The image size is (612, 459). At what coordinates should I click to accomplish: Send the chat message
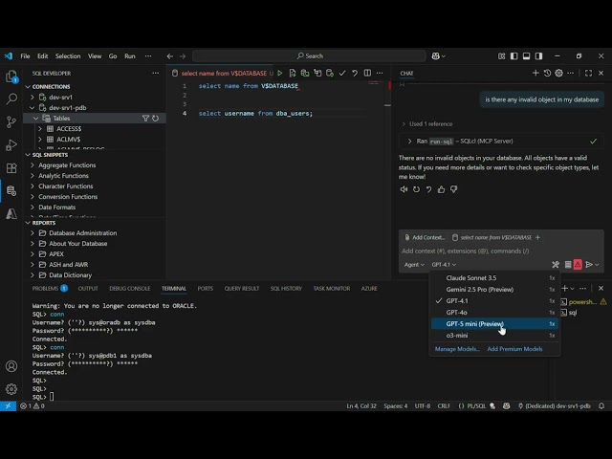pos(589,265)
